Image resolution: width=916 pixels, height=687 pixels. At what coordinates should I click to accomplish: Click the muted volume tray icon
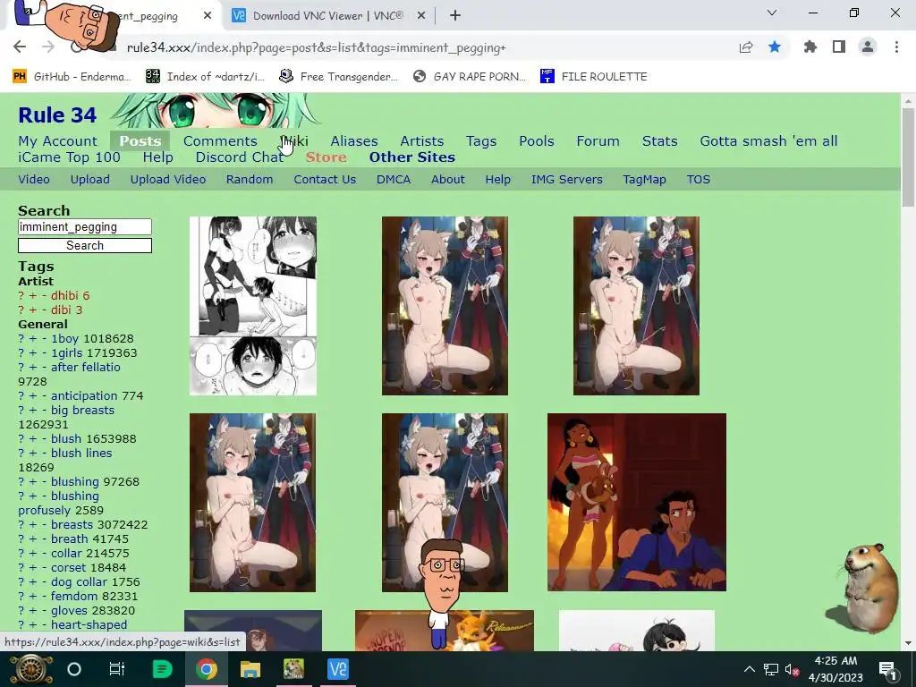(792, 669)
